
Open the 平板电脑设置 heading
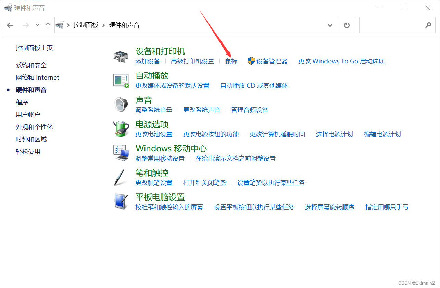point(160,197)
